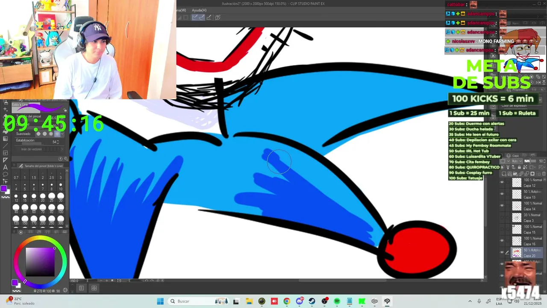Adjust the layer opacity slider
This screenshot has height=308, width=547.
pyautogui.click(x=530, y=161)
